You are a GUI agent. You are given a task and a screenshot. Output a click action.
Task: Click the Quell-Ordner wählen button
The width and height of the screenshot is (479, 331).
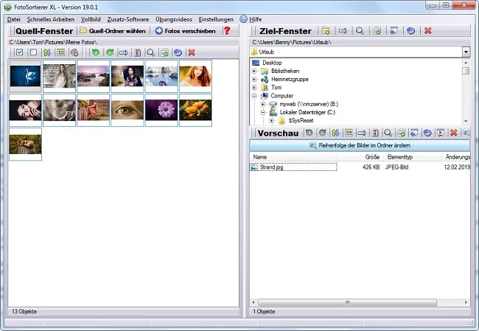coord(113,31)
